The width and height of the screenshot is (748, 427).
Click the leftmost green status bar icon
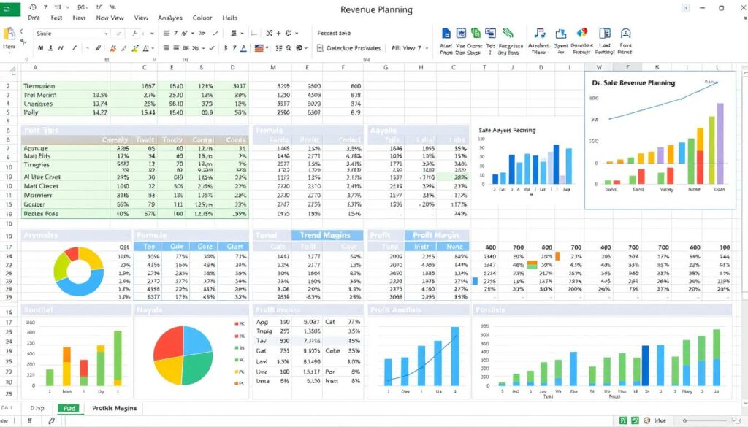tap(623, 420)
